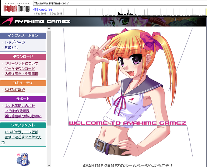
Task: Click the tallest spike in capture timeline
Action: click(128, 12)
